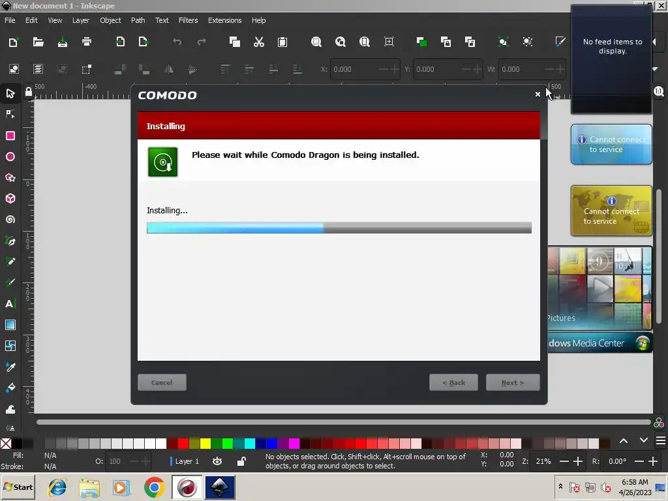668x501 pixels.
Task: Select the Calligraphy tool
Action: [x=10, y=282]
